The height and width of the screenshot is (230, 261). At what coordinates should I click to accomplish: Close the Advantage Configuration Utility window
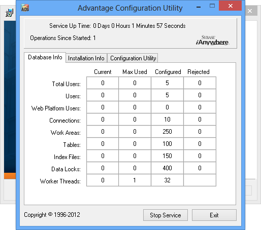(230, 6)
